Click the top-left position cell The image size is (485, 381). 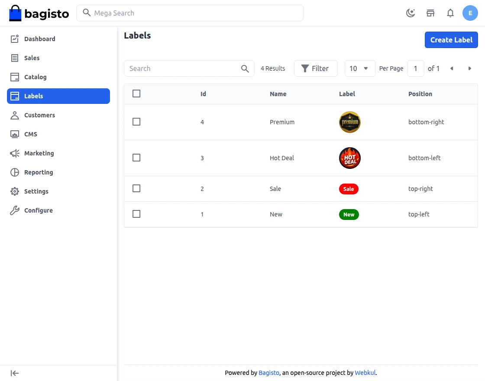click(419, 214)
